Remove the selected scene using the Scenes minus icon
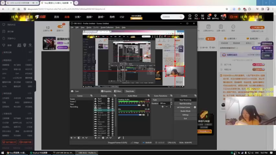The height and width of the screenshot is (155, 276). (x=75, y=138)
